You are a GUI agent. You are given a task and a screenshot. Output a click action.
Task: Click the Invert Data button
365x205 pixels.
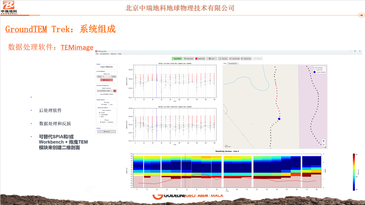point(177,58)
